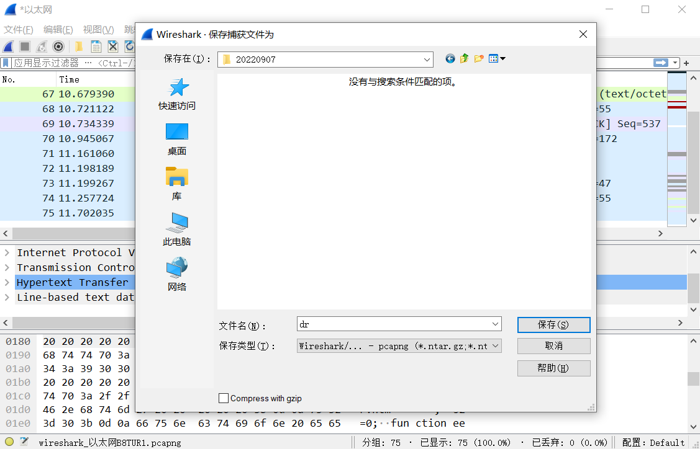Screen dimensions: 700x449
Task: Click the packet list horizontal scrollbar right arrow
Action: pyautogui.click(x=661, y=234)
